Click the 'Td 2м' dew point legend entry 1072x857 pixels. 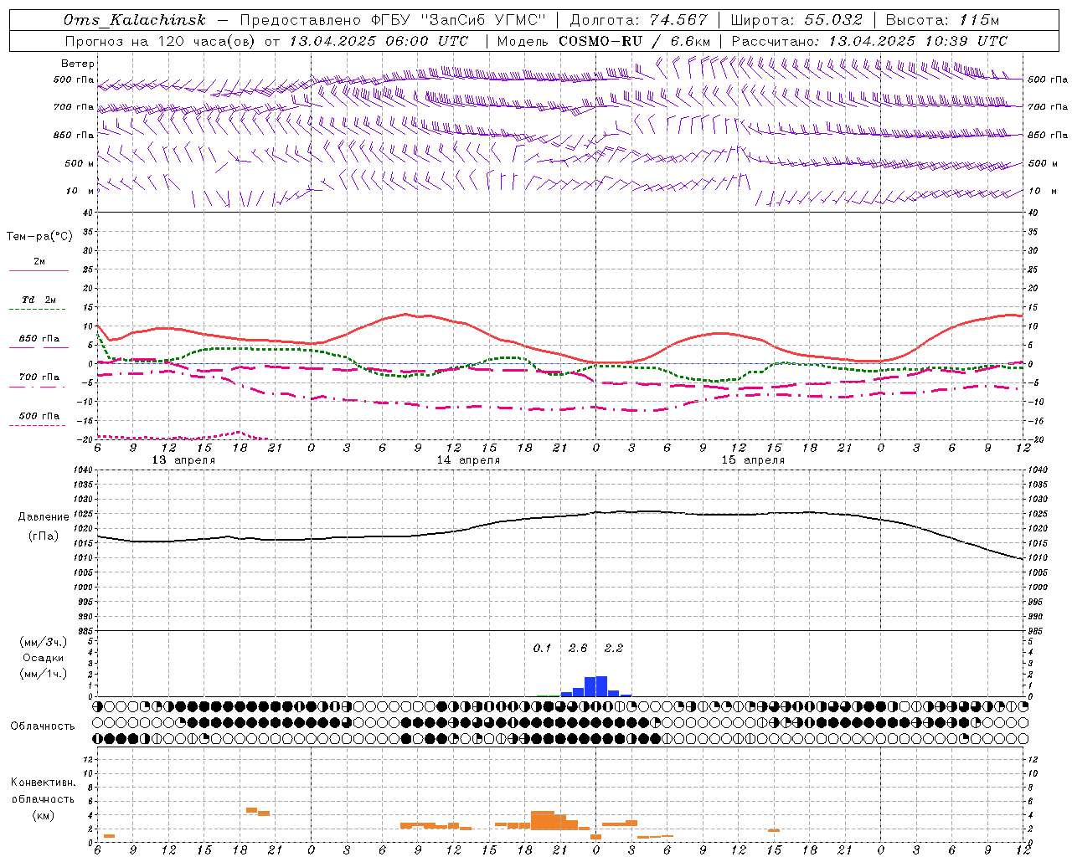tap(39, 300)
